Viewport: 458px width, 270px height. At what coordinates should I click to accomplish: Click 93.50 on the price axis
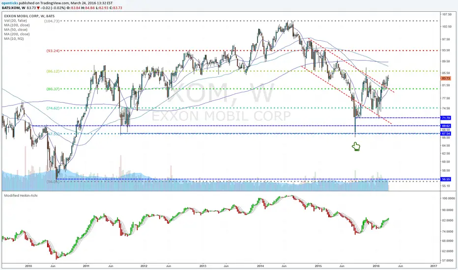(x=446, y=50)
